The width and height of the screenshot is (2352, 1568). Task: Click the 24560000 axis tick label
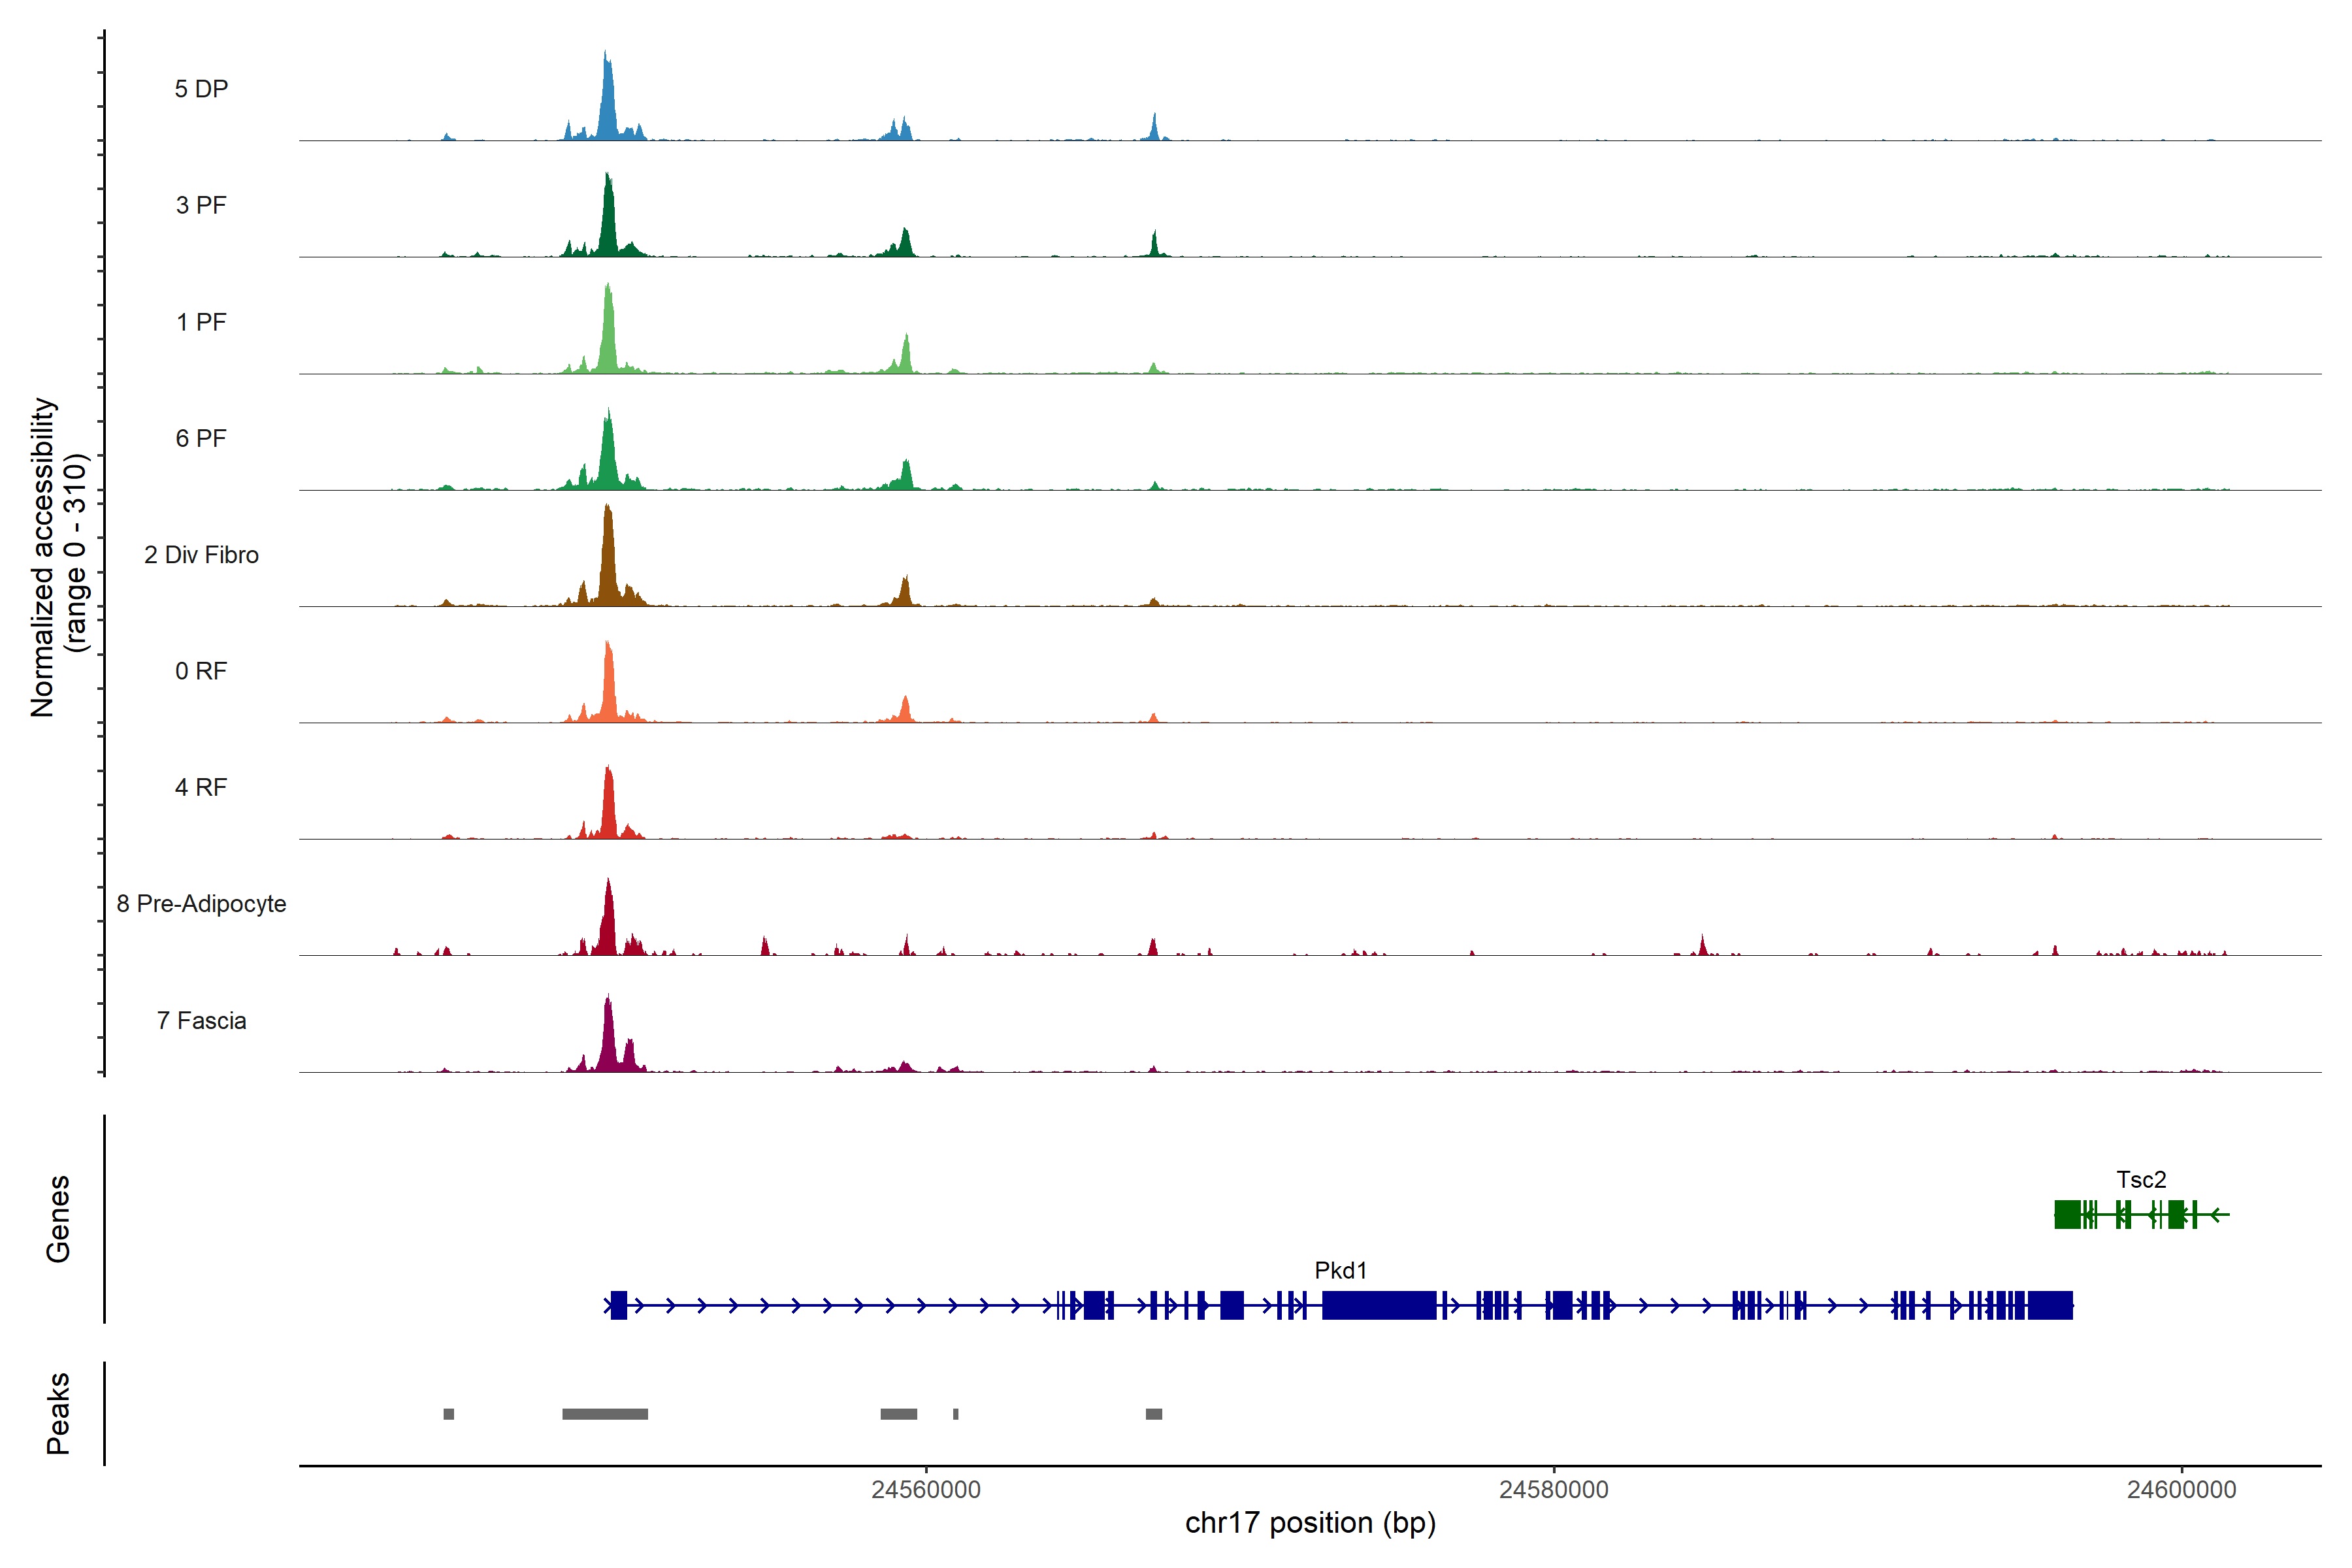coord(926,1489)
